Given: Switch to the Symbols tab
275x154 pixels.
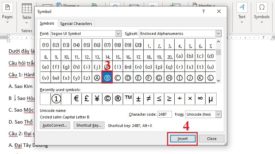Looking at the screenshot, I should [x=47, y=23].
